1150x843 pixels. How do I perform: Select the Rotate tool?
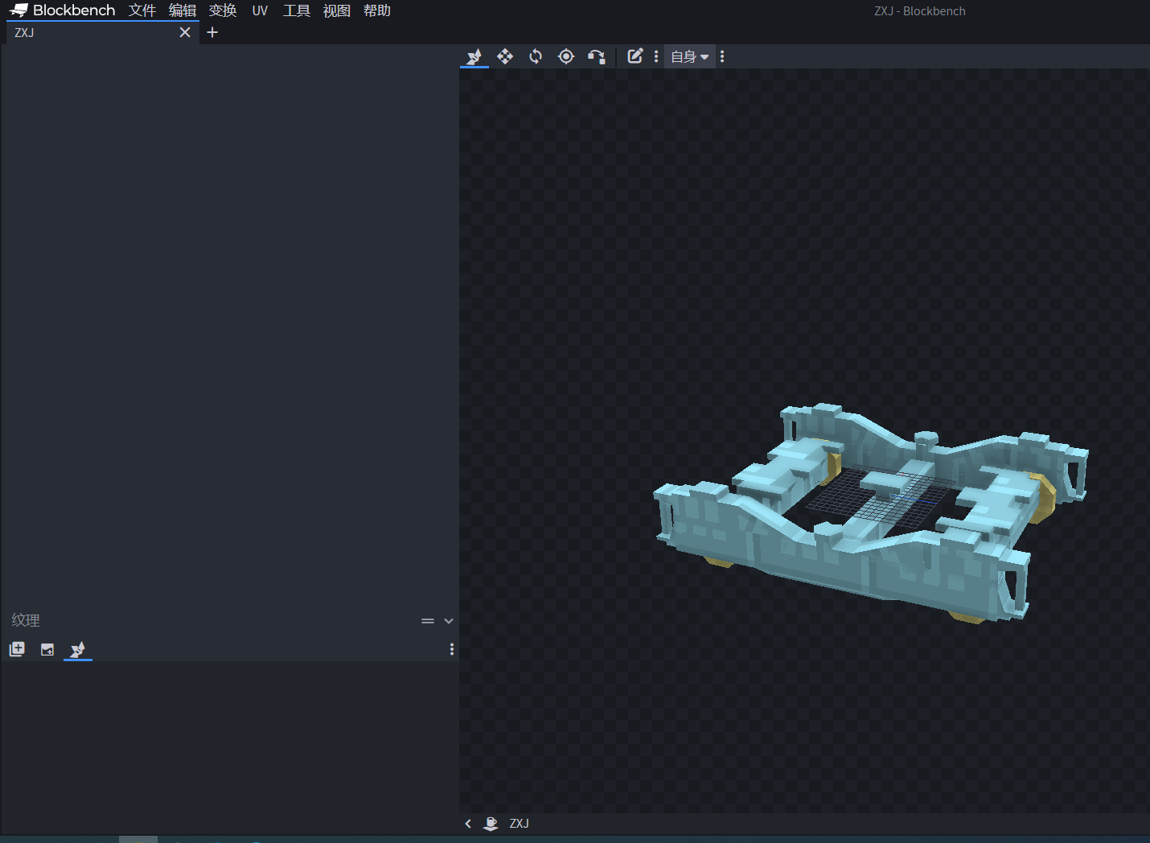click(536, 56)
